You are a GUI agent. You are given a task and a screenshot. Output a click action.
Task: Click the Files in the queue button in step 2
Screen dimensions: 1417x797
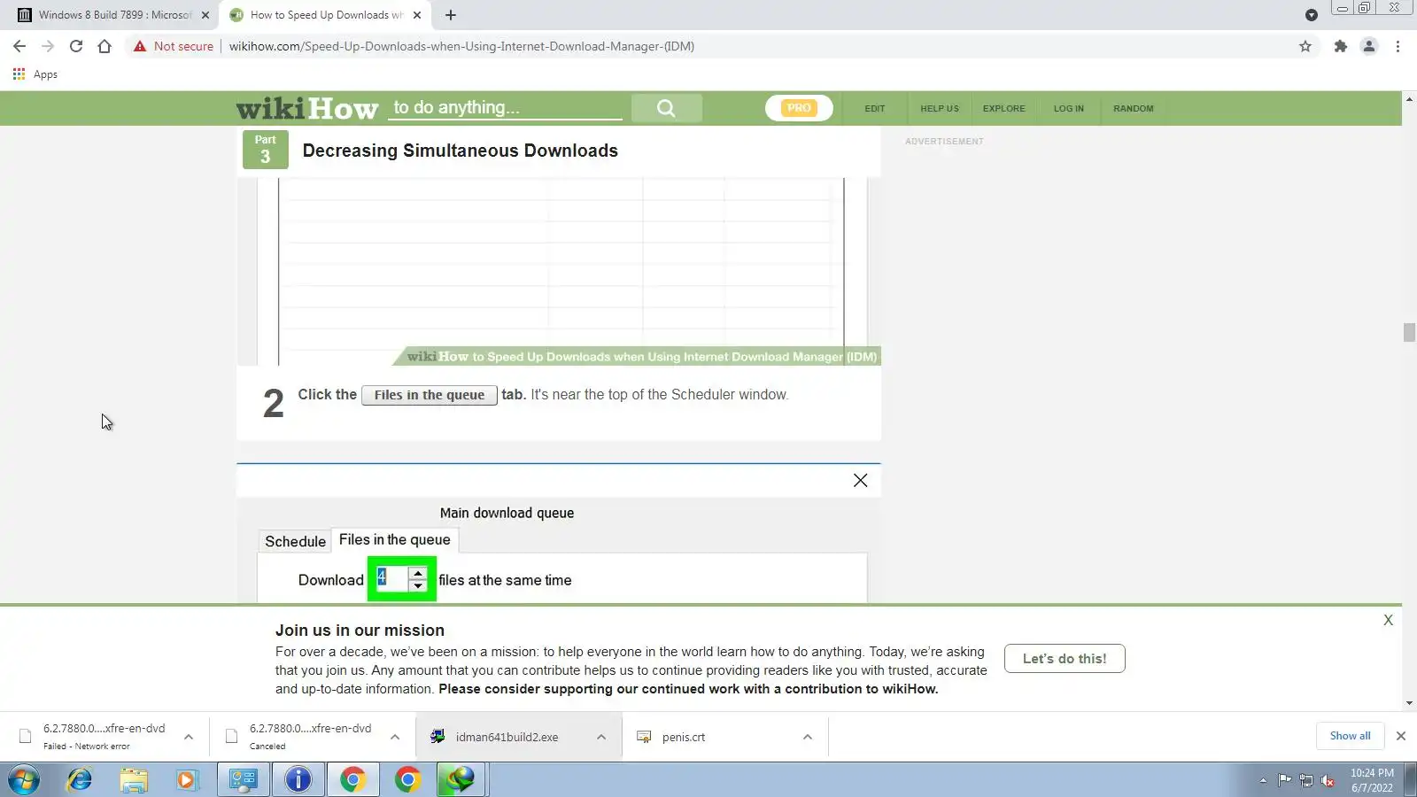pyautogui.click(x=429, y=395)
